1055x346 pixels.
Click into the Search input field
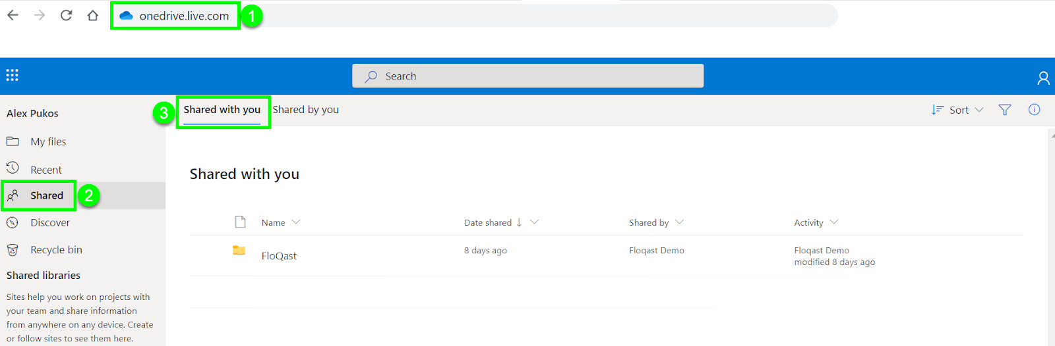527,76
